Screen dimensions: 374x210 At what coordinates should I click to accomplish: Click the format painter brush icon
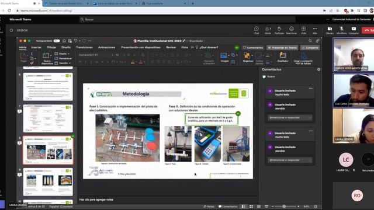[x=32, y=63]
